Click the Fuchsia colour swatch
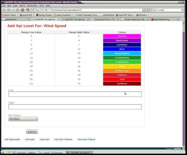This screenshot has width=187, height=155. point(122,36)
